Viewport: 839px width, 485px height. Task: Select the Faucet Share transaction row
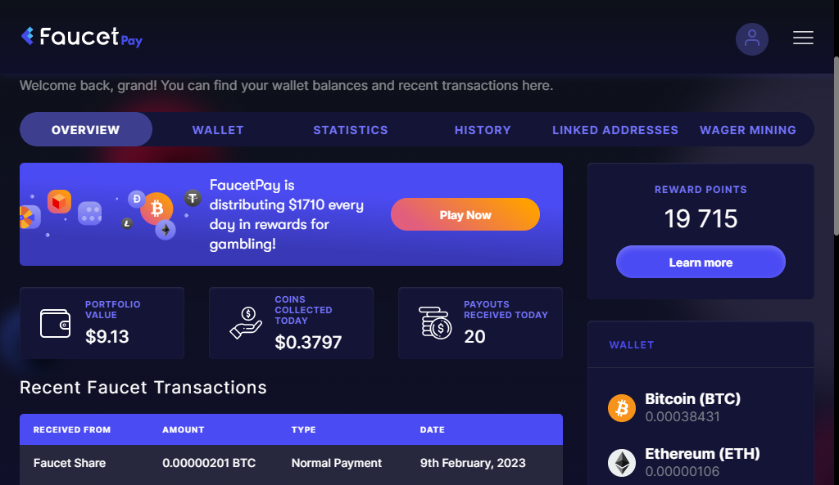point(291,463)
